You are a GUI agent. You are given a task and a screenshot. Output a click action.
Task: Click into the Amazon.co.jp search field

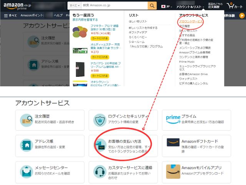(115, 6)
